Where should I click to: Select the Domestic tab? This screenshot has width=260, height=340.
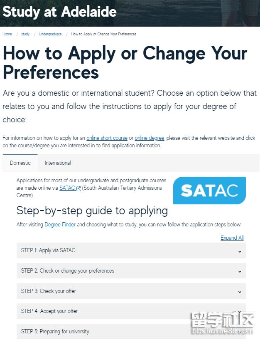pos(20,163)
